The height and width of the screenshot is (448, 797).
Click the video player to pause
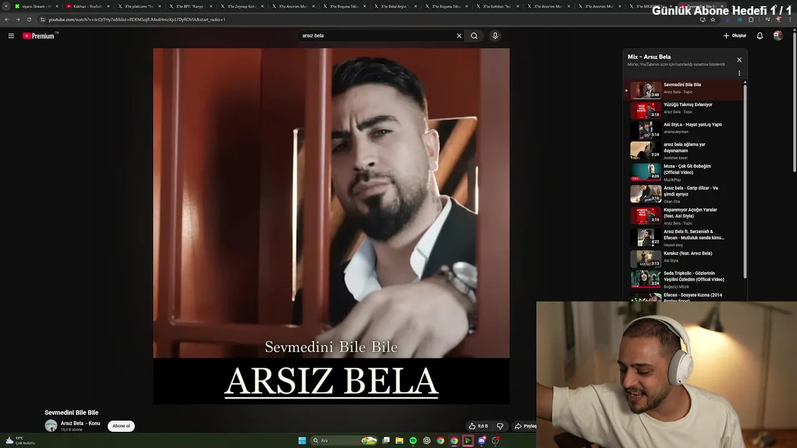tap(331, 226)
